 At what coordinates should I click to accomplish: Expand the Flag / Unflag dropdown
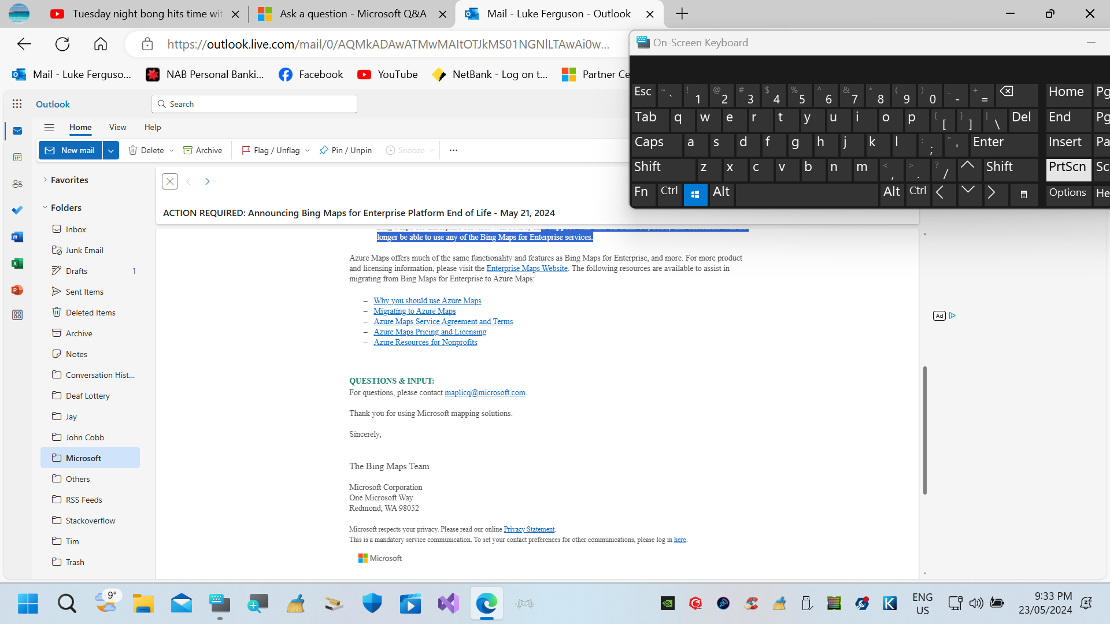point(308,150)
